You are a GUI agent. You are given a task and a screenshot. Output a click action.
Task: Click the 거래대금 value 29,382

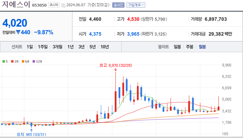(x=216, y=34)
